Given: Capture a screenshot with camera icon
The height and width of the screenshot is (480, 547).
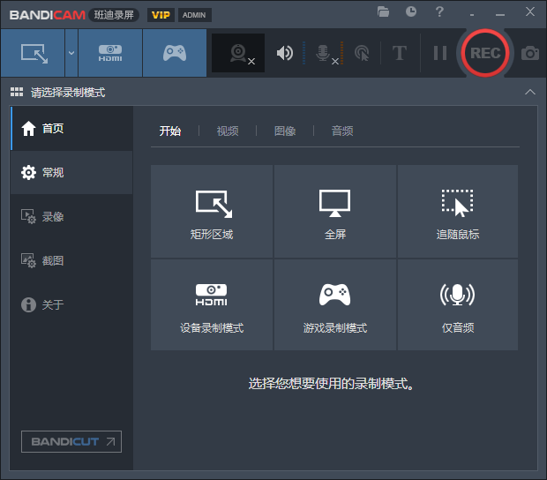Looking at the screenshot, I should (530, 53).
